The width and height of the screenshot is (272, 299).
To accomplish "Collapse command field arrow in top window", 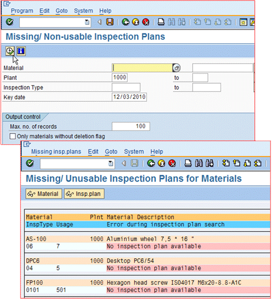I will point(99,22).
